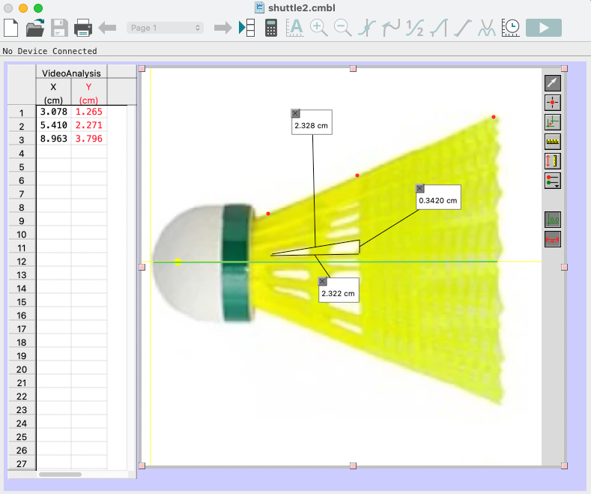Open the Curve Fit tool
Screen dimensions: 591x494
487,28
